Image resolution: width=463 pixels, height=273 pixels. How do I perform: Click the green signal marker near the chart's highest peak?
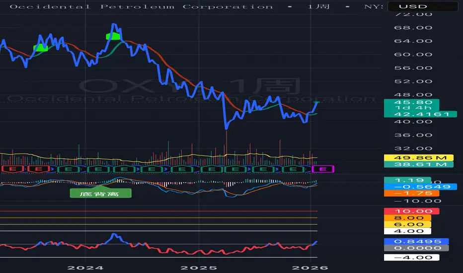point(113,37)
